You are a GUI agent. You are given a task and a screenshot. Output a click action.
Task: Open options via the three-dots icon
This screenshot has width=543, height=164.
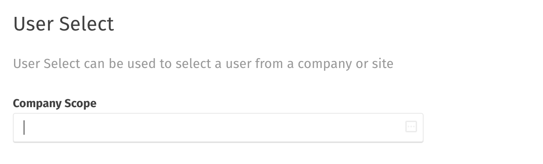411,127
